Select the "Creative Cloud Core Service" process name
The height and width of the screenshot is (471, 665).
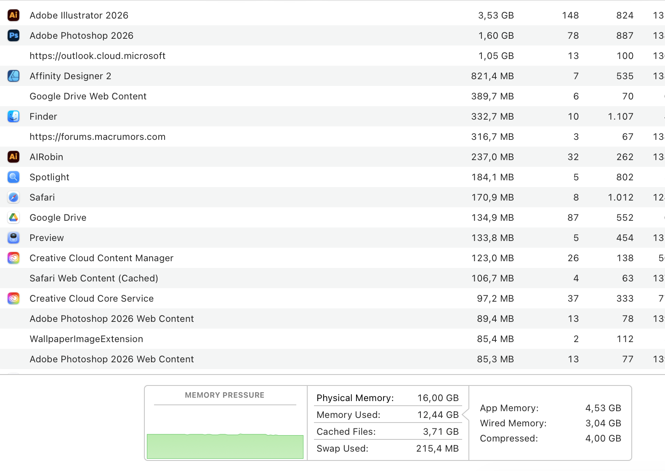[92, 298]
